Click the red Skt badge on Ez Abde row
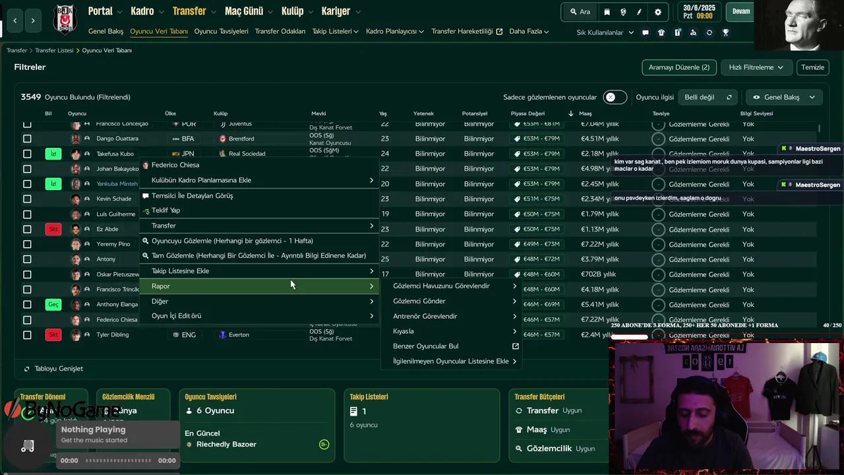Viewport: 844px width, 475px height. (53, 229)
